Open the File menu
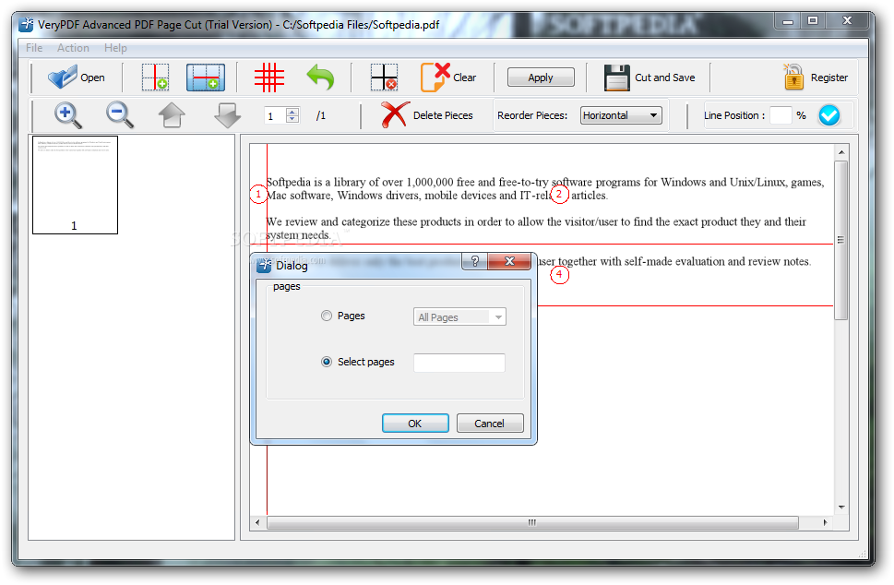The height and width of the screenshot is (585, 894). pos(34,48)
